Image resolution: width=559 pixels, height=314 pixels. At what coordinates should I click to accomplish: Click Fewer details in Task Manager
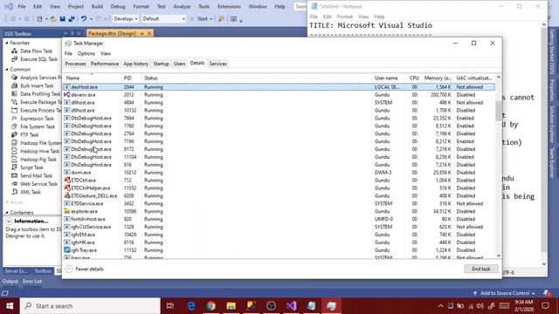[x=85, y=269]
